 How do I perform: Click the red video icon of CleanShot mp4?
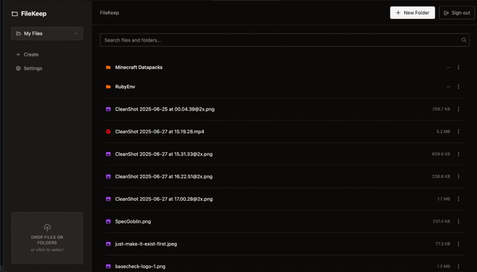coord(108,132)
